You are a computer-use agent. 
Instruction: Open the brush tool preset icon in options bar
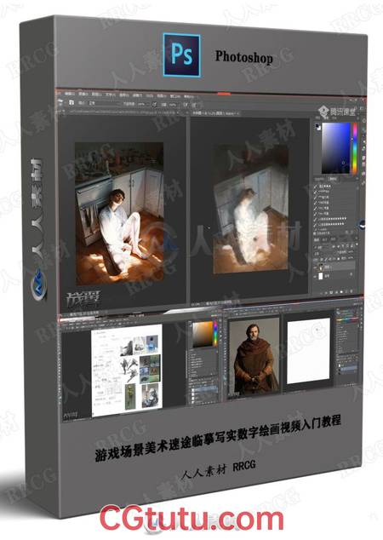(71, 102)
